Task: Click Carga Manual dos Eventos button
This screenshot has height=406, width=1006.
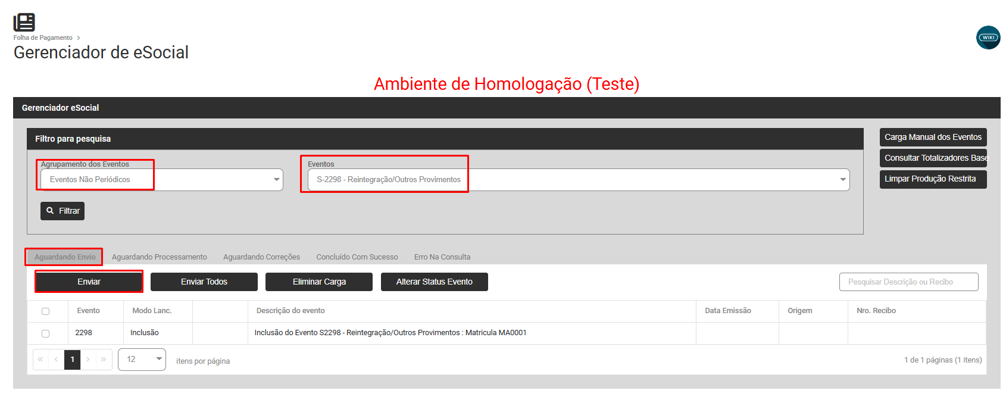Action: tap(933, 138)
